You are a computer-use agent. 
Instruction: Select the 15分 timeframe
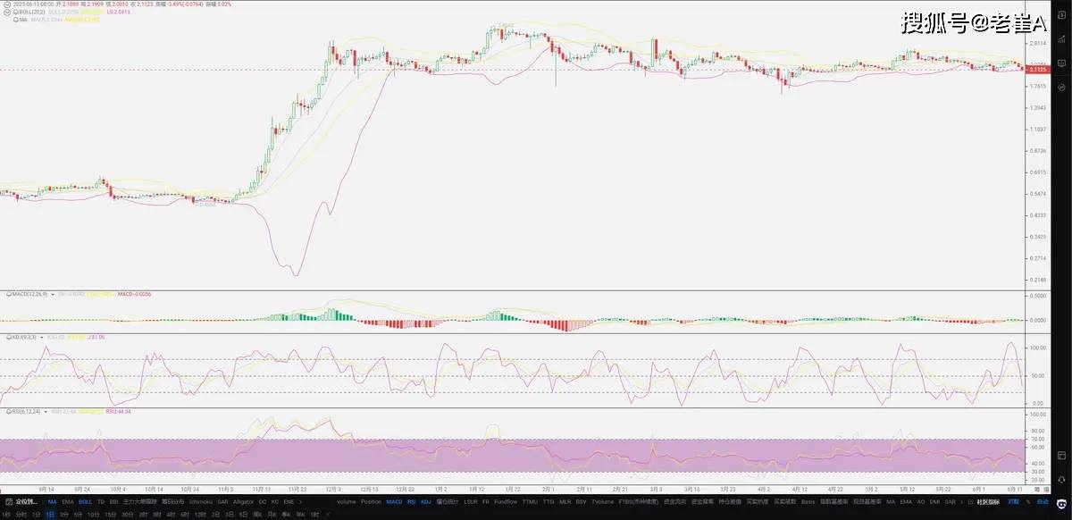[x=109, y=514]
